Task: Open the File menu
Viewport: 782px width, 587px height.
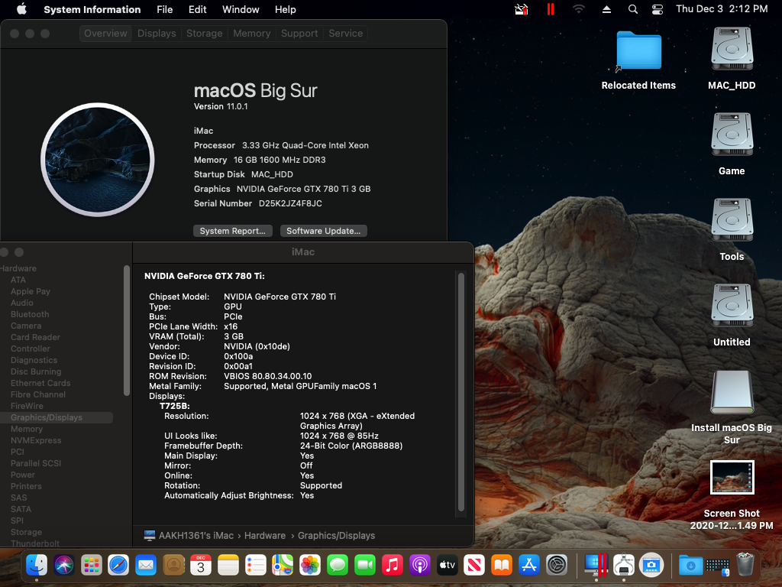Action: (x=165, y=9)
